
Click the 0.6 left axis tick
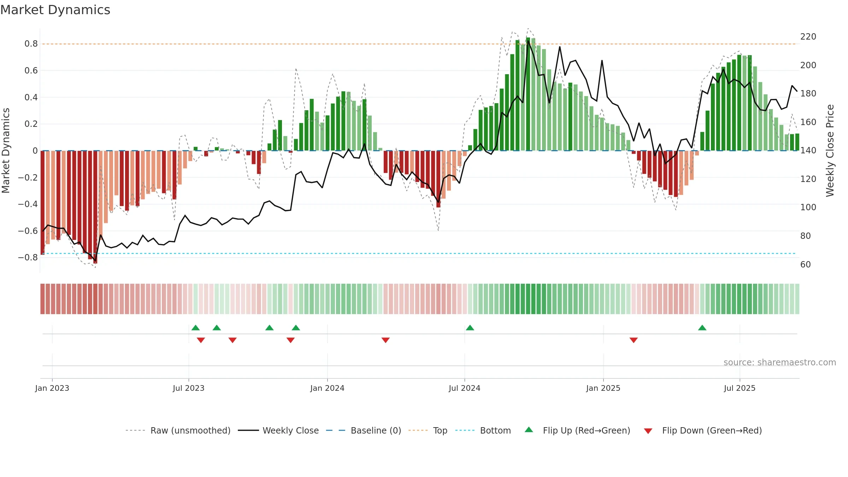pyautogui.click(x=31, y=71)
